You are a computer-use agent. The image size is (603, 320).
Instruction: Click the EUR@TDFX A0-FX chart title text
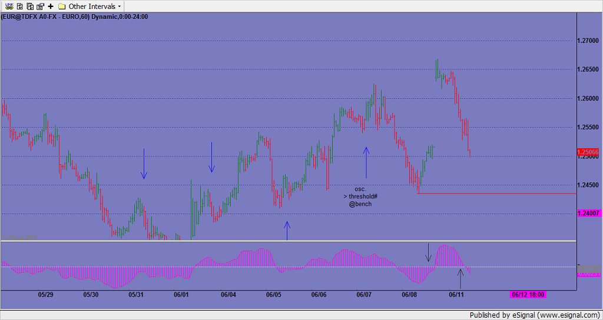click(75, 16)
